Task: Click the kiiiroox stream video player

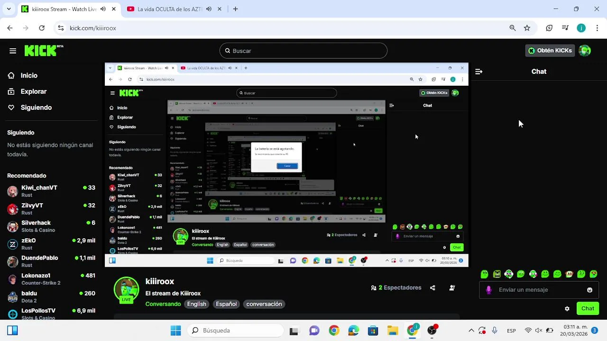Action: pyautogui.click(x=286, y=165)
